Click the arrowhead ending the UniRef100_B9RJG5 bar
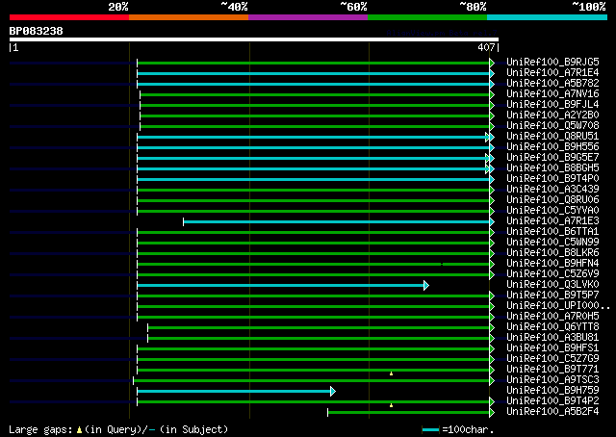The height and width of the screenshot is (437, 616). (x=492, y=62)
